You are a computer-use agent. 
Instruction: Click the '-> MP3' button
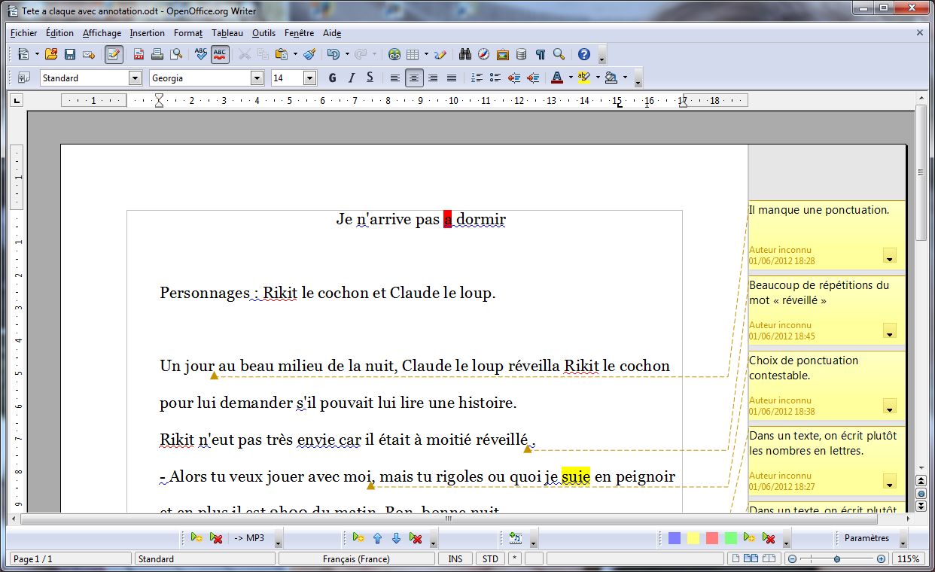click(248, 538)
